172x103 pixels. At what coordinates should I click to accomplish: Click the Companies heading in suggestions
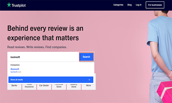[15, 65]
